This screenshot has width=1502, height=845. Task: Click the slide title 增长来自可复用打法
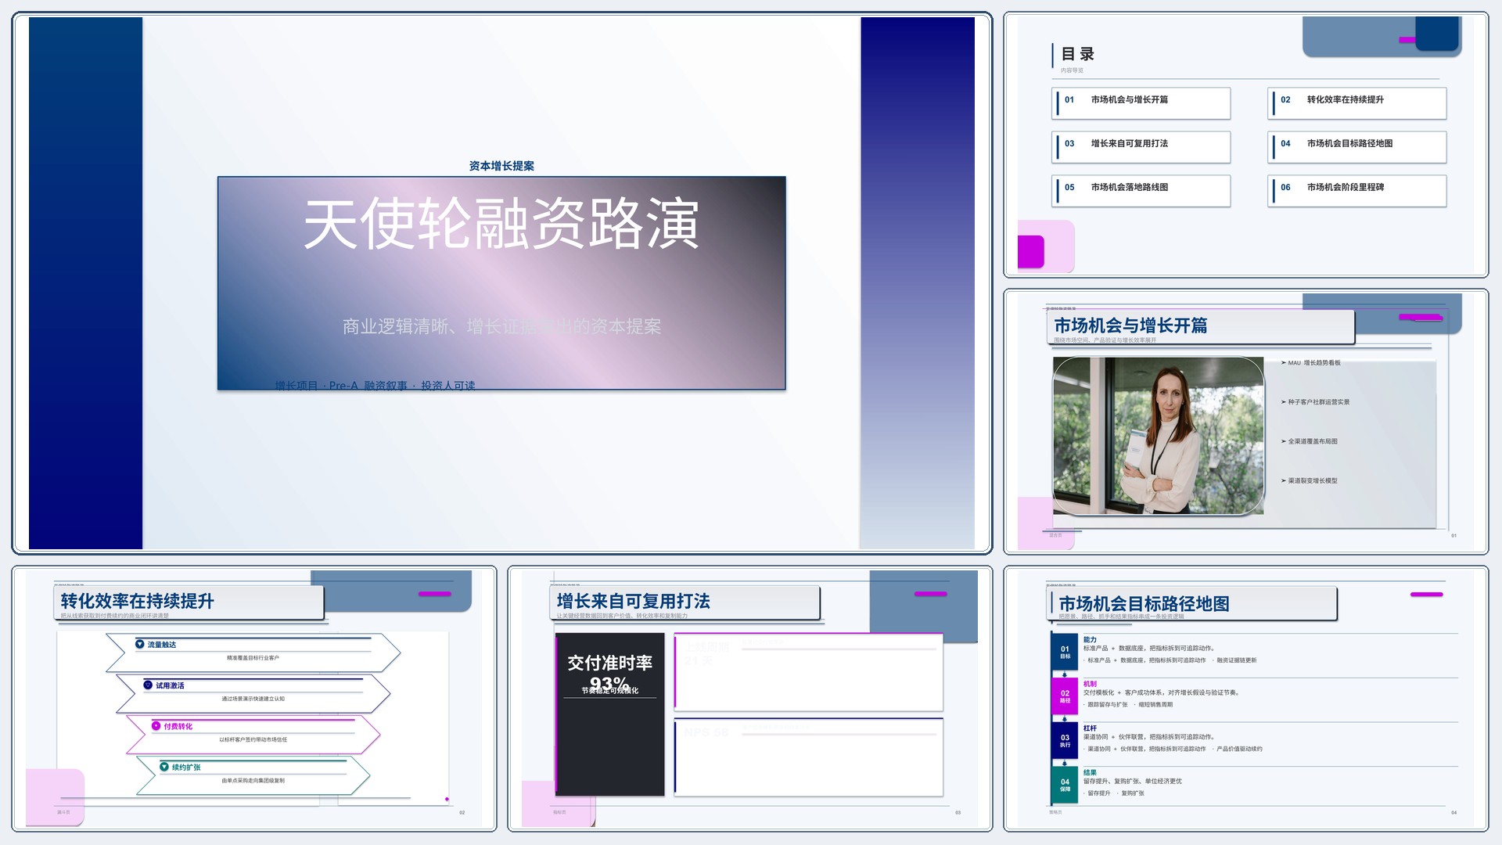click(634, 601)
